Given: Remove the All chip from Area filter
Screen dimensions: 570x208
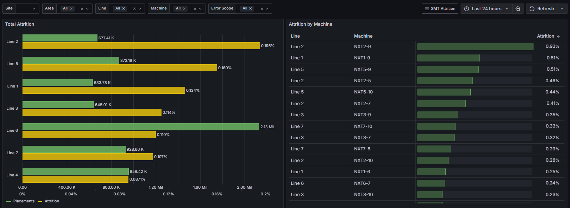Looking at the screenshot, I should 71,9.
